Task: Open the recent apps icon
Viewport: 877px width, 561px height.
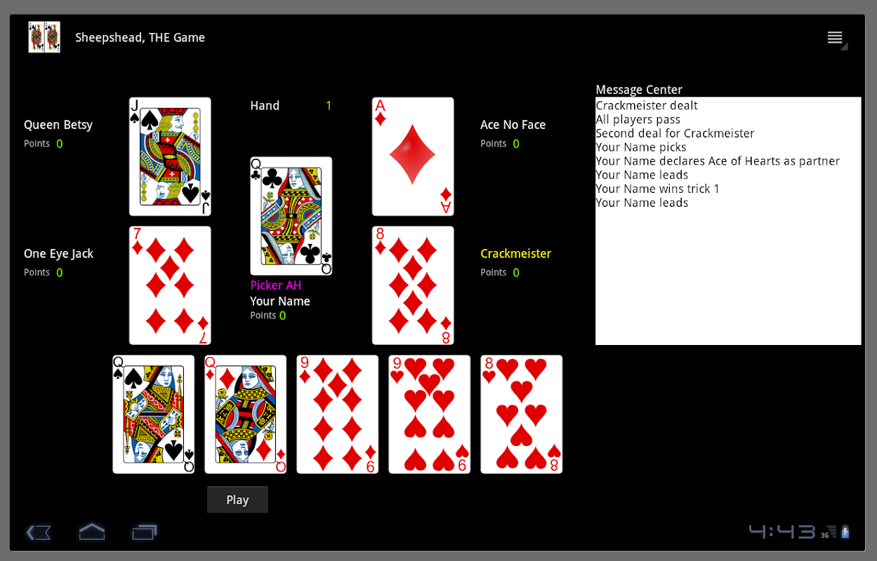Action: [x=145, y=532]
